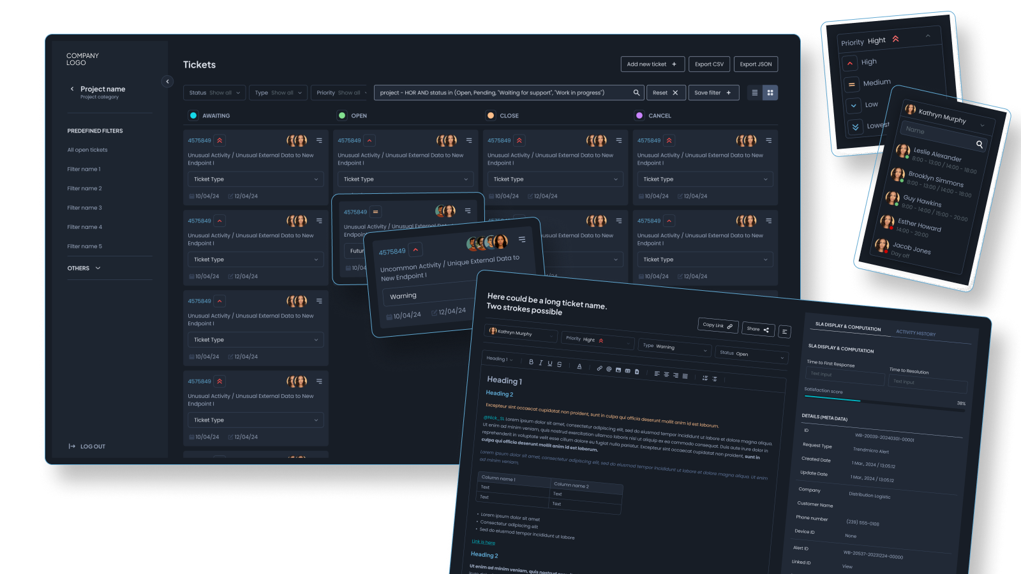
Task: Click the insert link icon in the editor
Action: point(599,368)
